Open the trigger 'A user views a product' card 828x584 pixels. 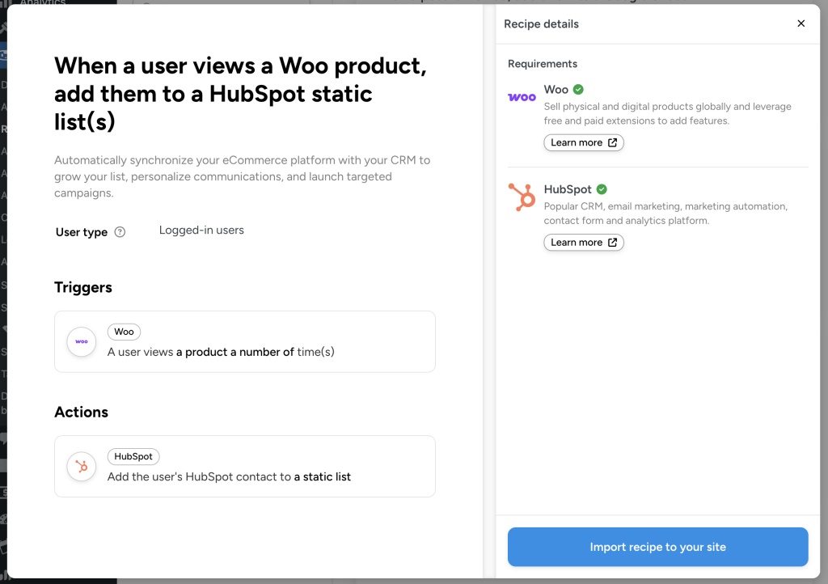[245, 341]
